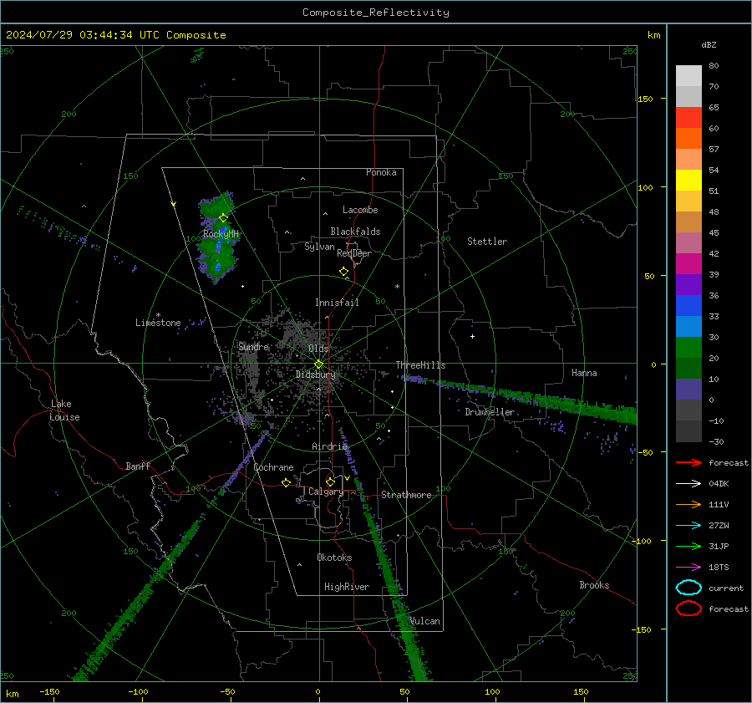Click the Blackfalds label

pos(355,232)
